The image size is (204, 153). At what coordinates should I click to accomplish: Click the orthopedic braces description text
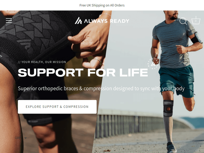[101, 89]
